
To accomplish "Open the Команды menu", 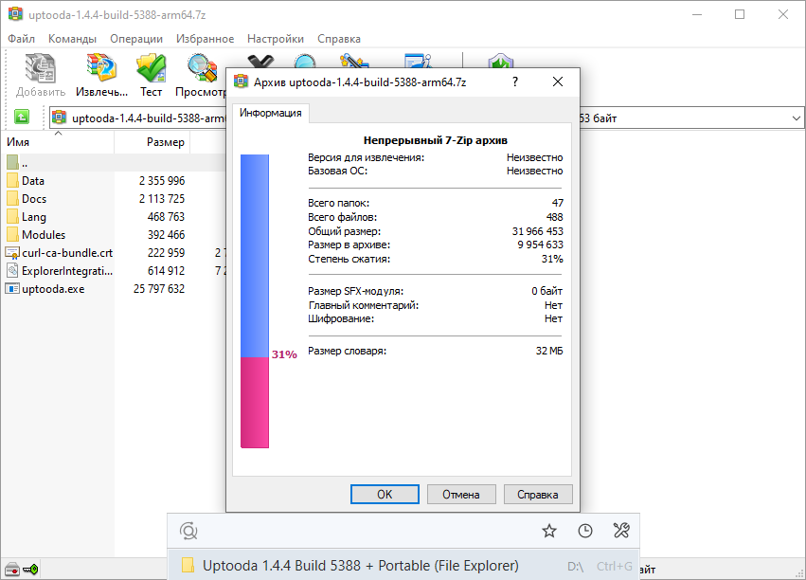I will [x=72, y=39].
